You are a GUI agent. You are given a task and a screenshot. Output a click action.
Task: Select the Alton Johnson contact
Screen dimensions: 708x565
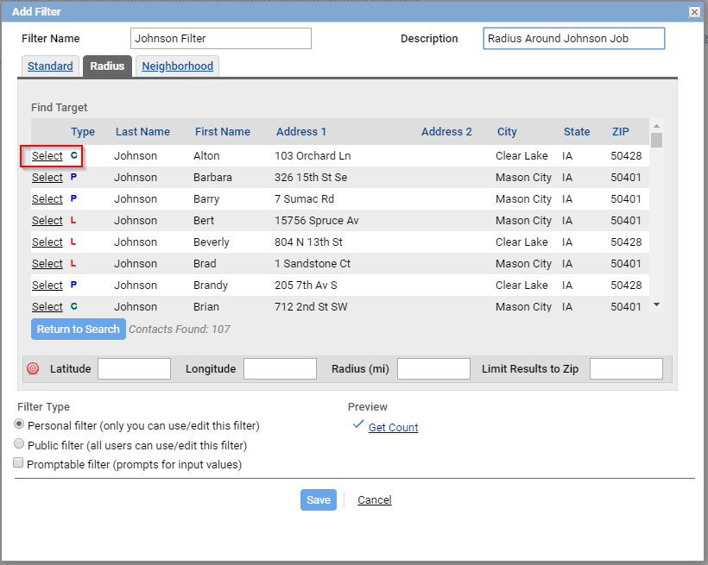(x=47, y=155)
